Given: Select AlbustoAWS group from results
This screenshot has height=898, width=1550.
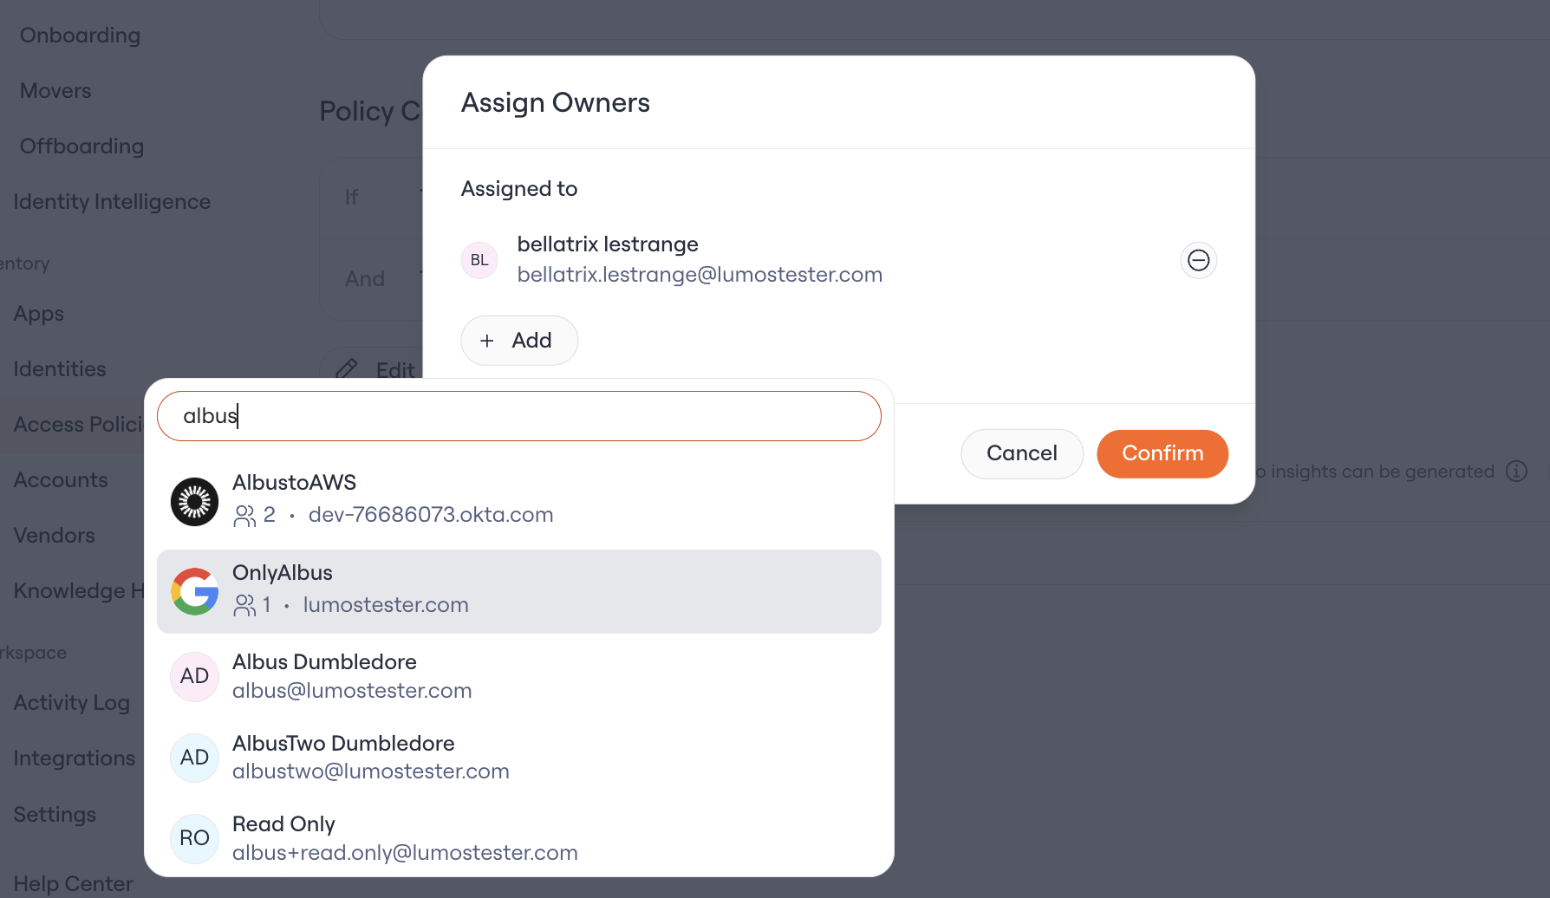Looking at the screenshot, I should (519, 500).
